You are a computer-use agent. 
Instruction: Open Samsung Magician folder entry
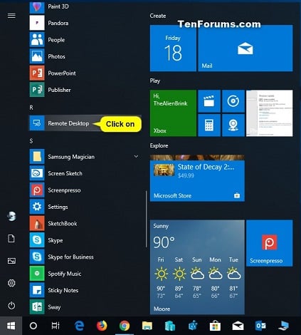coord(85,157)
